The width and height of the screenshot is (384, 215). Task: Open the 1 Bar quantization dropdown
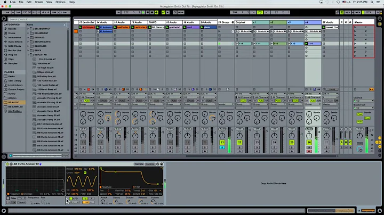point(65,12)
